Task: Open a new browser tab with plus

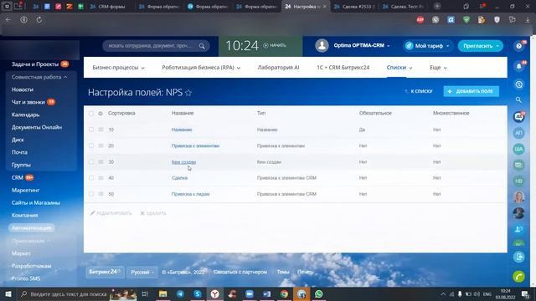Action: point(437,6)
